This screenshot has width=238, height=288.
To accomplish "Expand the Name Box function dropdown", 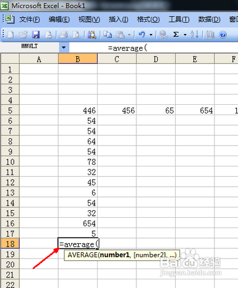I will coord(64,47).
